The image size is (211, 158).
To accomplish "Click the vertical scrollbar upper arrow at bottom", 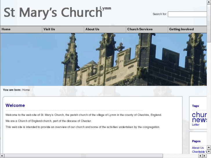I will coord(209,147).
